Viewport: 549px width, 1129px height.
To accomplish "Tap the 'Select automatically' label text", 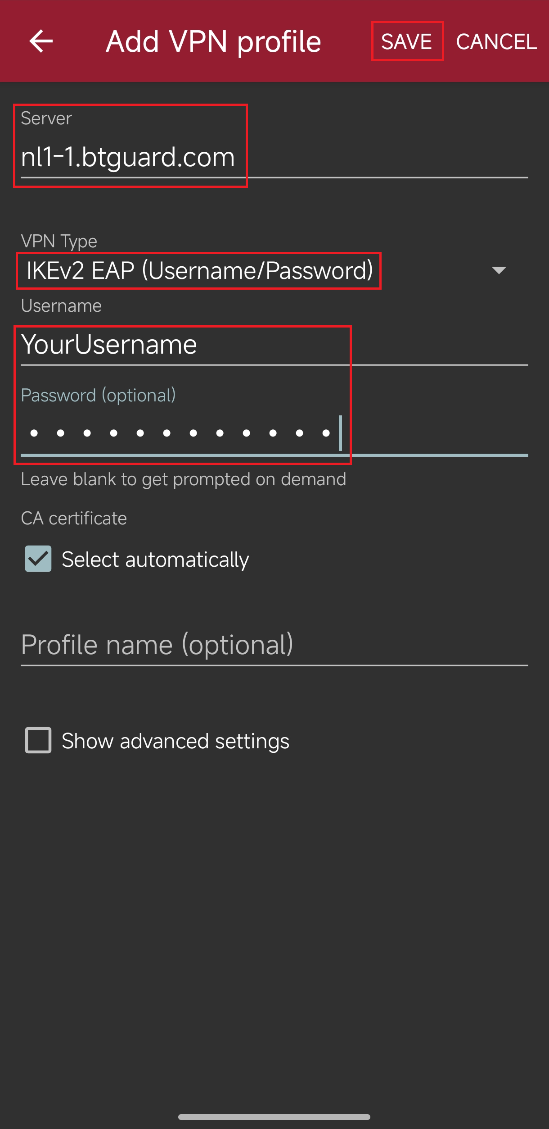I will [x=155, y=560].
